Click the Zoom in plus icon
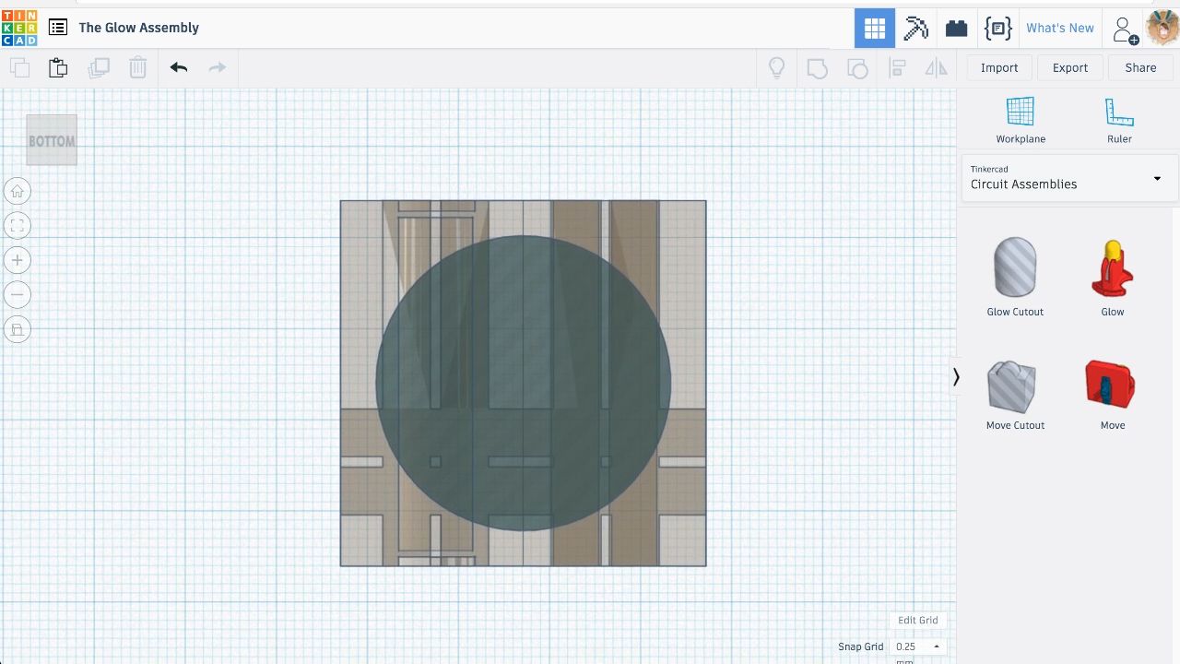 pos(18,260)
